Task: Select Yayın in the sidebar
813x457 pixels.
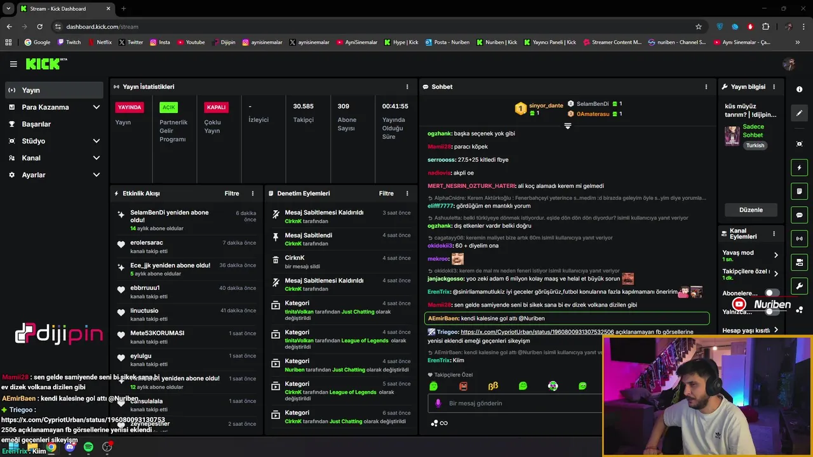Action: [54, 90]
